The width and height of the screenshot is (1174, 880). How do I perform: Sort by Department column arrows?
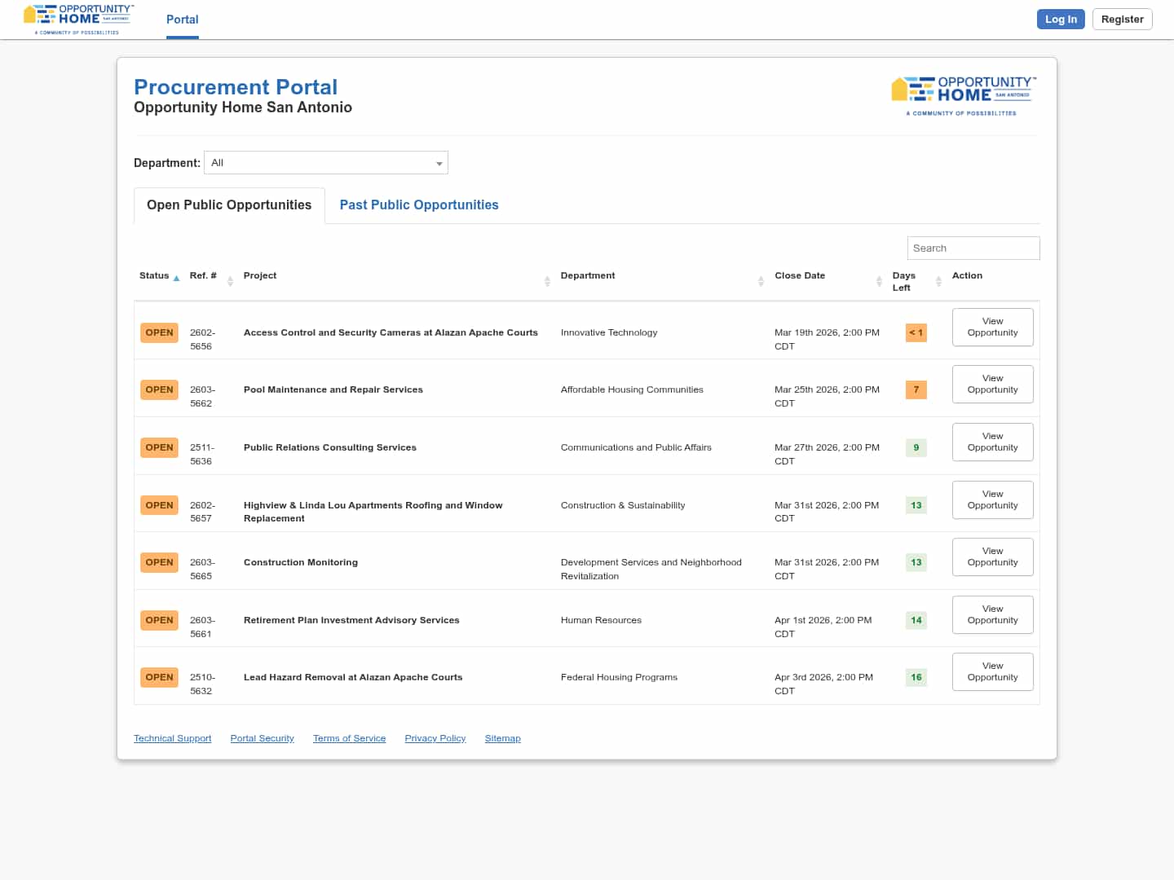click(760, 281)
